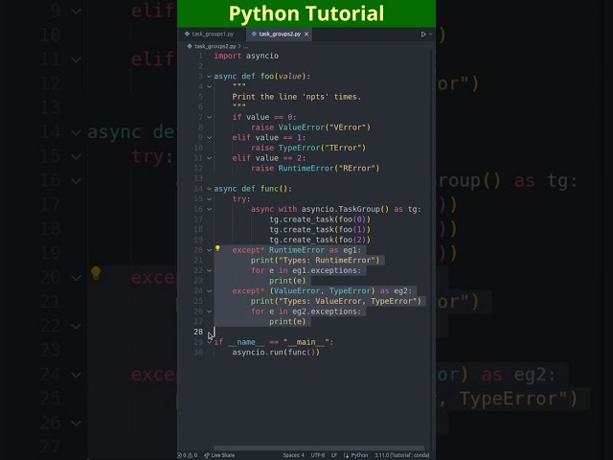613x460 pixels.
Task: Fold the 'for e in eg1.exceptions' loop, line 22
Action: click(x=209, y=270)
